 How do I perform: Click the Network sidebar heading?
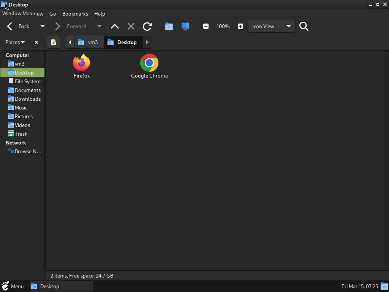[x=16, y=143]
